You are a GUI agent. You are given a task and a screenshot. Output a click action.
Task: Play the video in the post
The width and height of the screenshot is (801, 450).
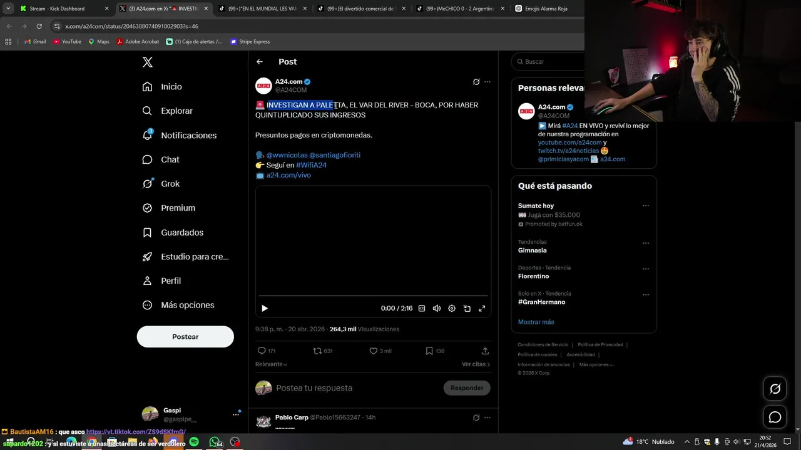(x=265, y=308)
